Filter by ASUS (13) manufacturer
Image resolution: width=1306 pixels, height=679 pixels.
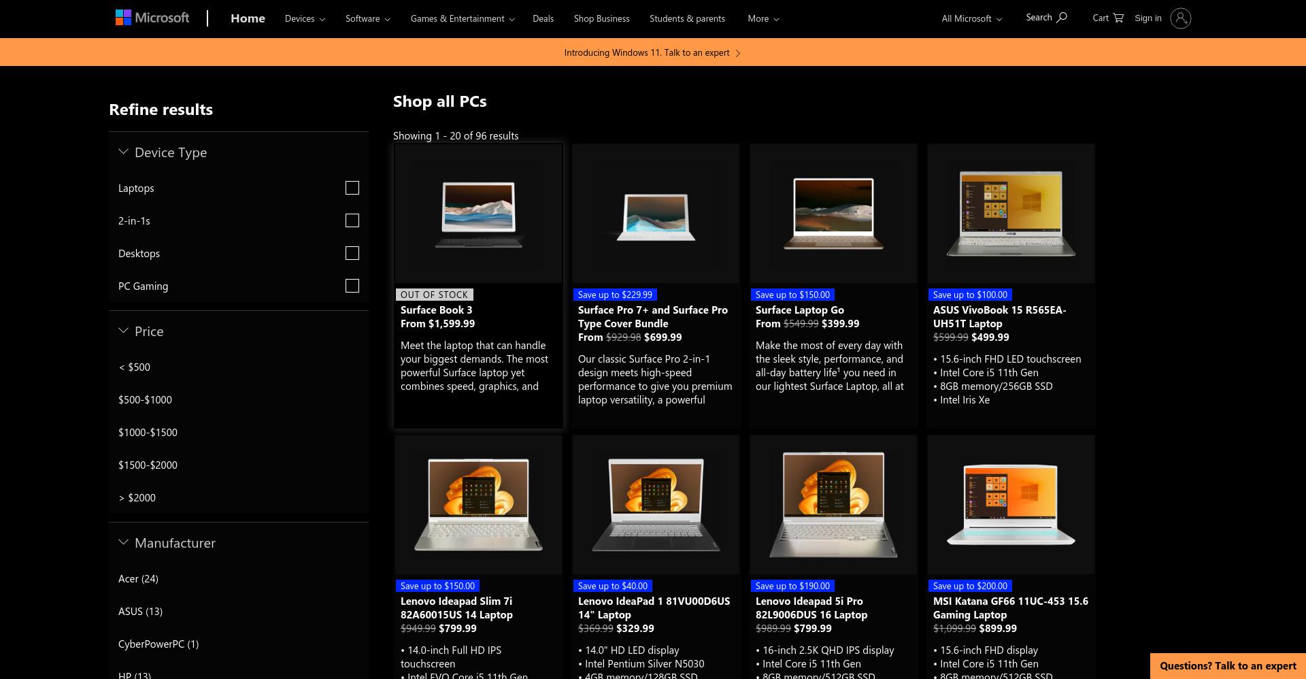[x=140, y=612]
